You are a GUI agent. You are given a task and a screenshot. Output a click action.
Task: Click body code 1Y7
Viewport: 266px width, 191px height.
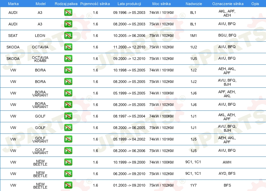[194, 185]
